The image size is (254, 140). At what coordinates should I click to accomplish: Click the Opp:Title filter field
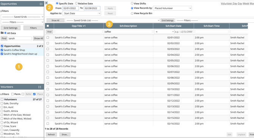coord(79,32)
